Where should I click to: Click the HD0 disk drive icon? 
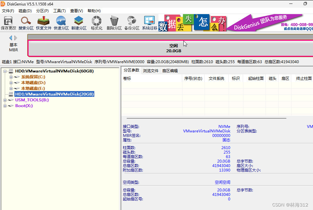(x=11, y=71)
